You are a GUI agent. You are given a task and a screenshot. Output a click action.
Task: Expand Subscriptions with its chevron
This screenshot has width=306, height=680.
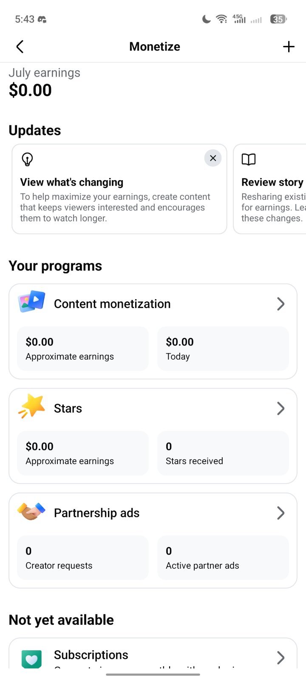pos(280,657)
